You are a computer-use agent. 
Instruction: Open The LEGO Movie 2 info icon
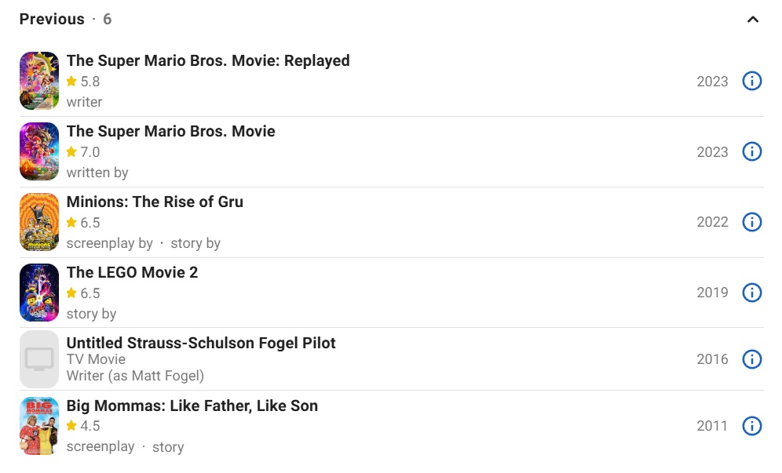tap(751, 293)
